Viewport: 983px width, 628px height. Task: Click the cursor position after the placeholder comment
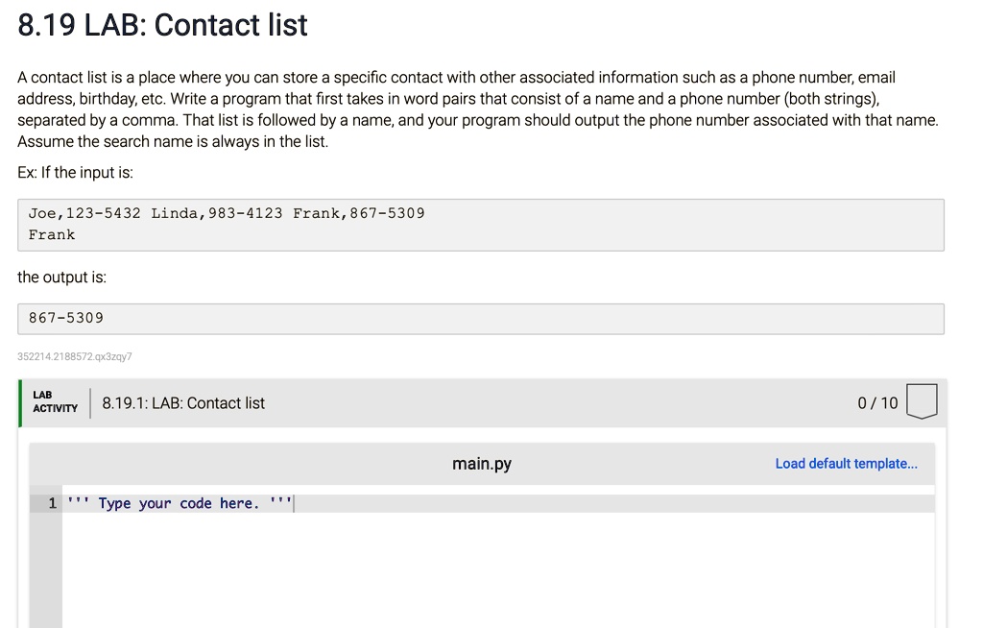293,502
